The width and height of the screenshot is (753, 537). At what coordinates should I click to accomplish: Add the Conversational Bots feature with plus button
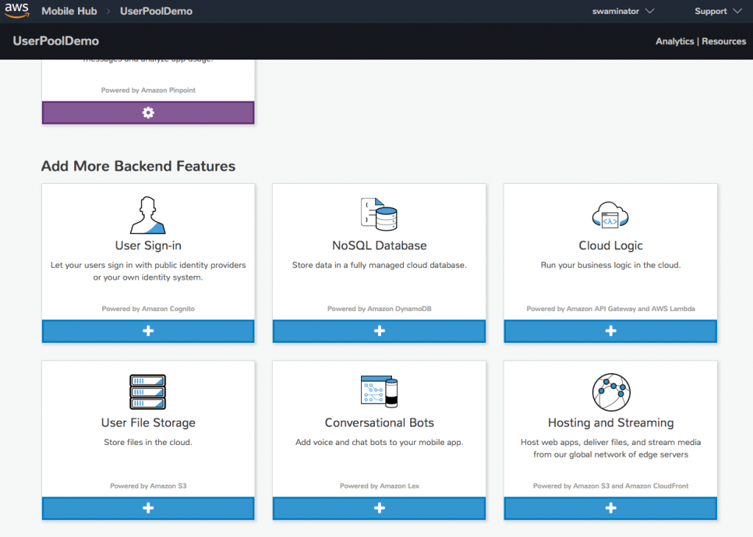[x=379, y=508]
